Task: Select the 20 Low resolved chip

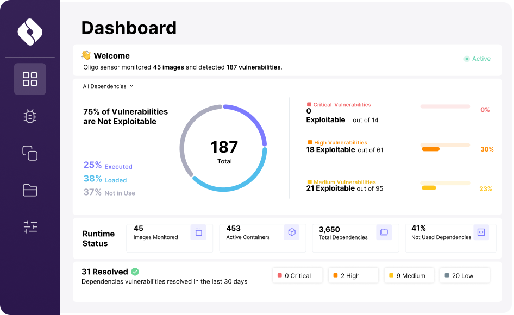Action: [x=465, y=275]
